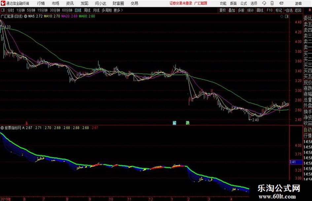Screen dimensions: 312x201
Task: Open the 公式 menu
Action: [x=244, y=3]
